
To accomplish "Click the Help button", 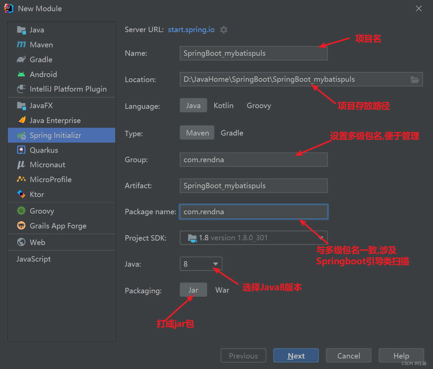I will (x=401, y=356).
